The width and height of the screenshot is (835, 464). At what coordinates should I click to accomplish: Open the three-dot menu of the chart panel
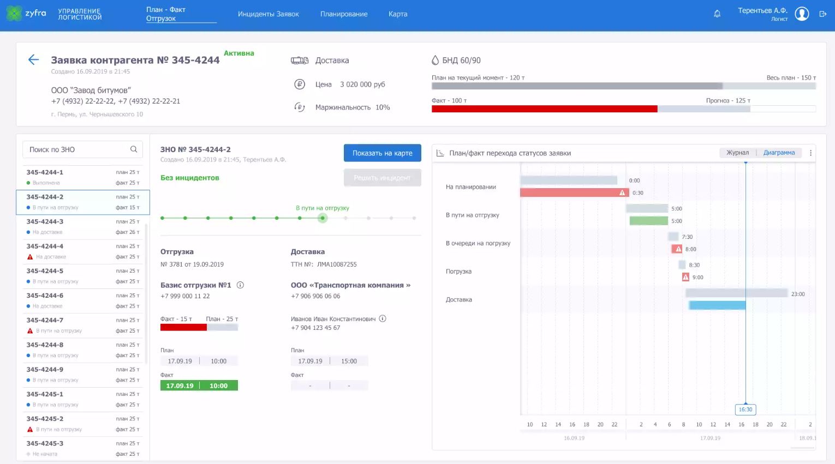pyautogui.click(x=810, y=153)
